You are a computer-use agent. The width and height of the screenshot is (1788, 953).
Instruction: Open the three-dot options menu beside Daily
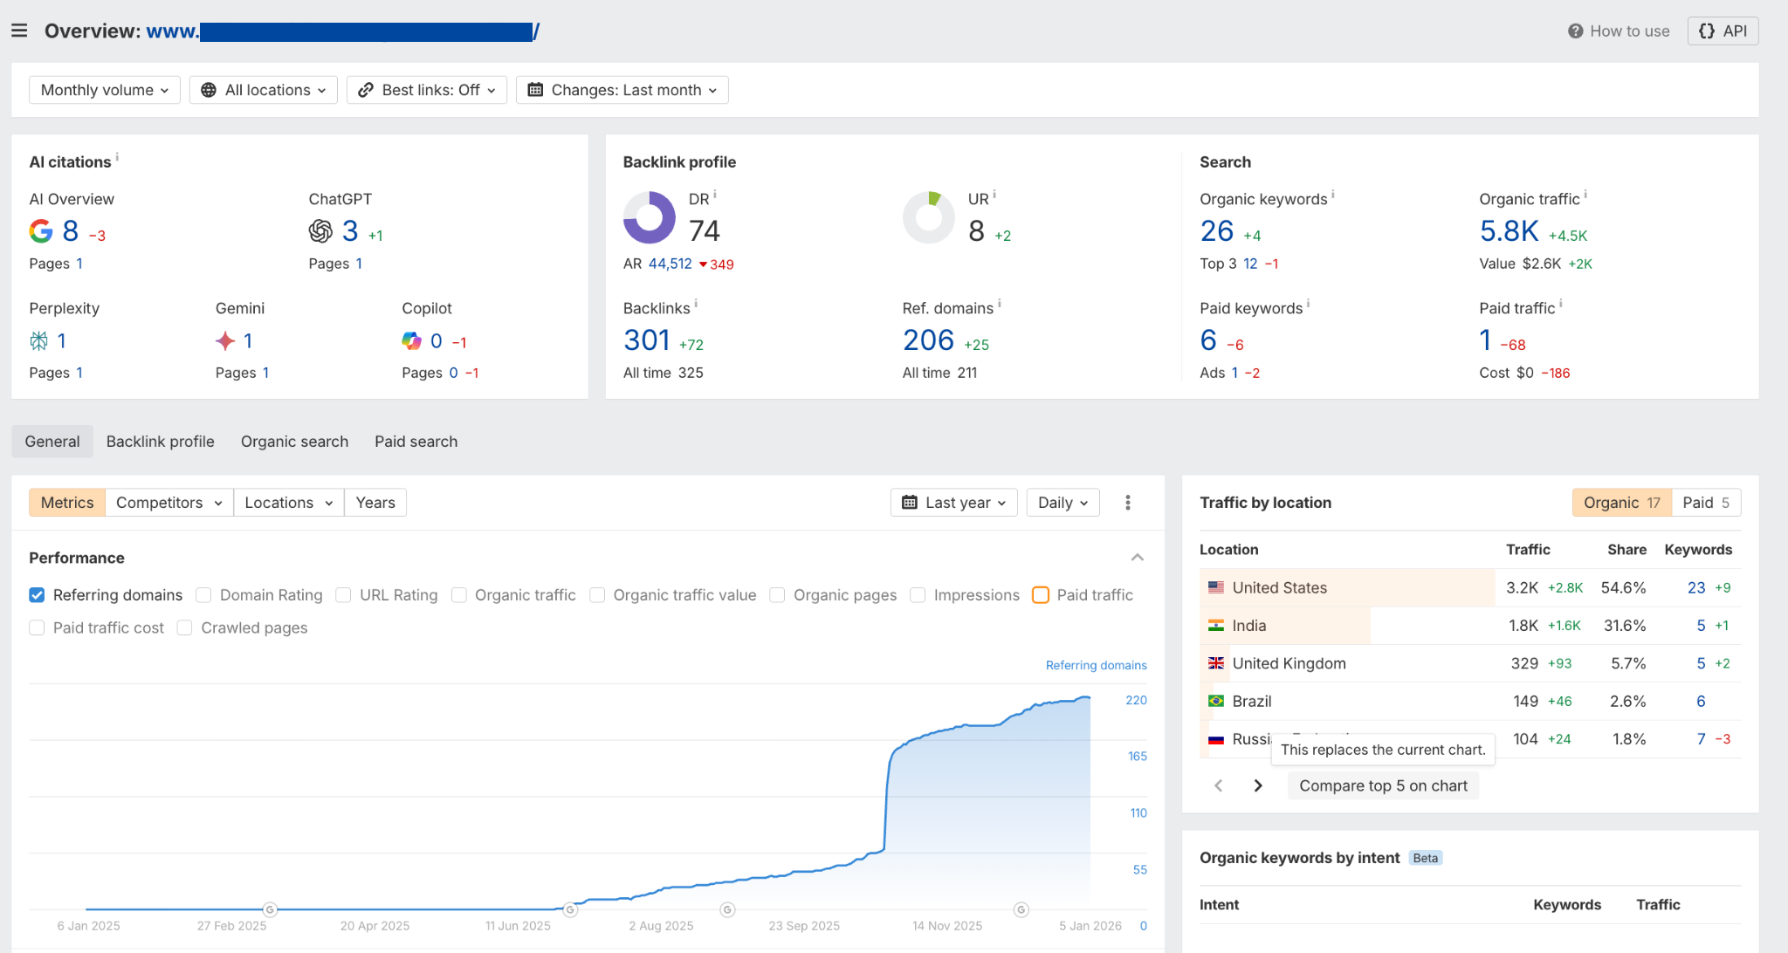[1127, 502]
